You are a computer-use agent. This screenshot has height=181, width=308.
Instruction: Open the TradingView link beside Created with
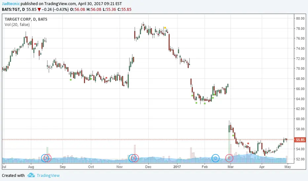(48, 175)
